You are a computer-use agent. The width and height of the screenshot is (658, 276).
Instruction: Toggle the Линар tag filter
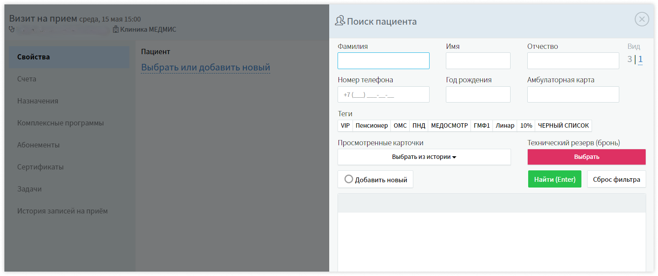[505, 125]
